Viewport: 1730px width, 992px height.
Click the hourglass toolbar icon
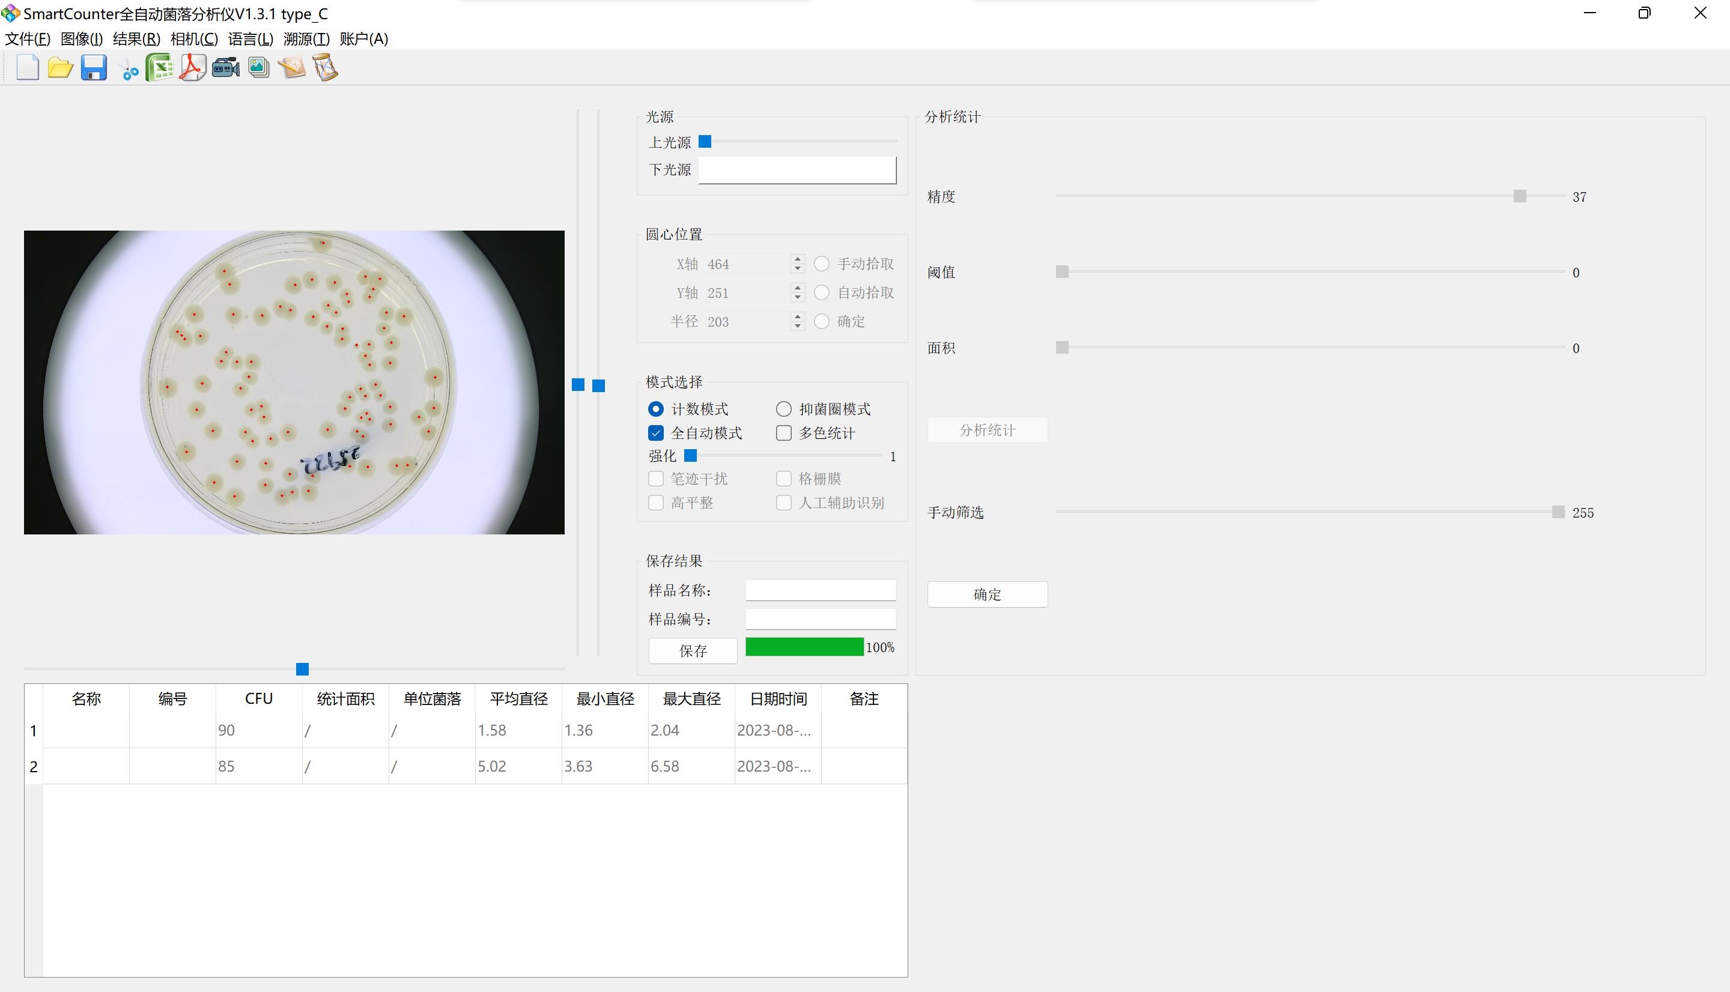pos(326,68)
